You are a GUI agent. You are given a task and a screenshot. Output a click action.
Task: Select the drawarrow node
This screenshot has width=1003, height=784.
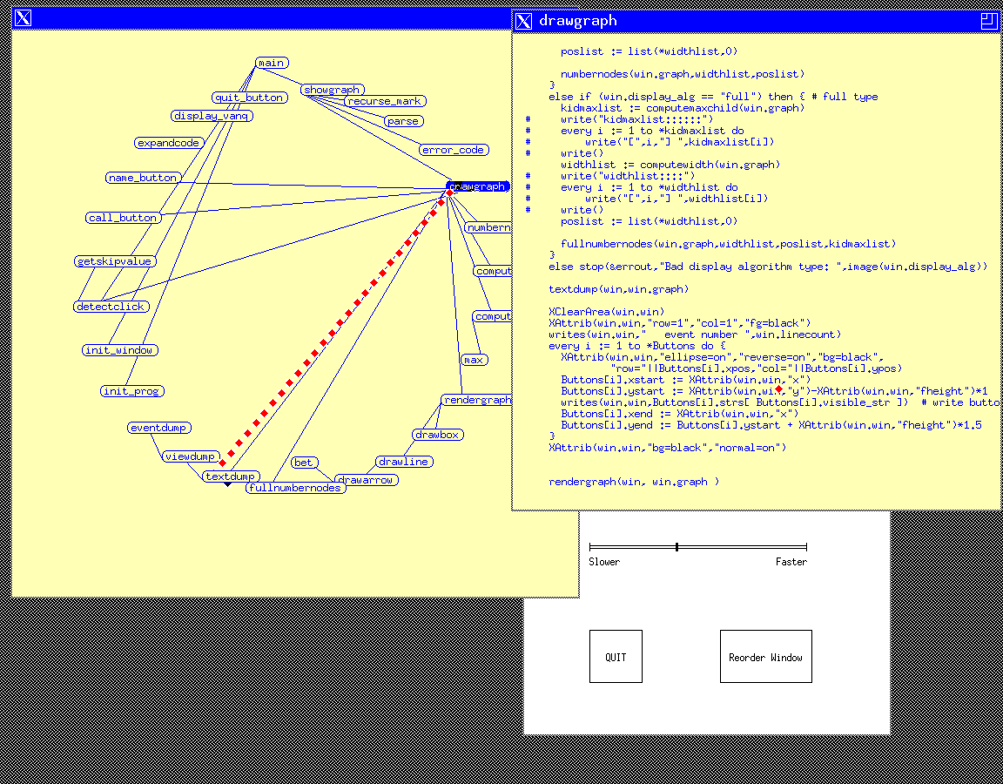(x=366, y=480)
